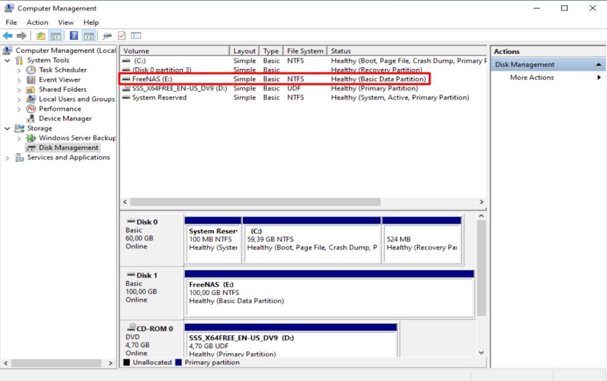The image size is (607, 381).
Task: Collapse the System Tools node
Action: point(7,61)
